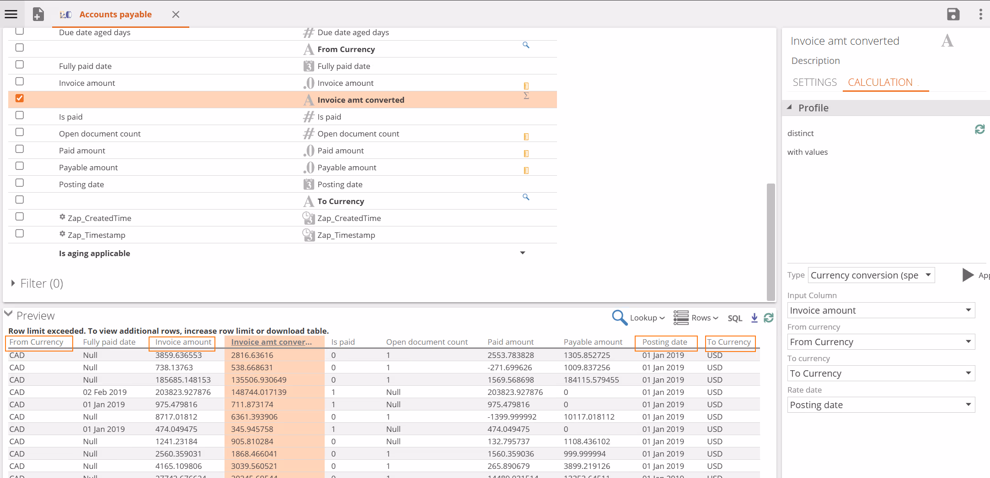Click the Lookup magnifier icon in Preview
The image size is (990, 478).
[x=620, y=318]
